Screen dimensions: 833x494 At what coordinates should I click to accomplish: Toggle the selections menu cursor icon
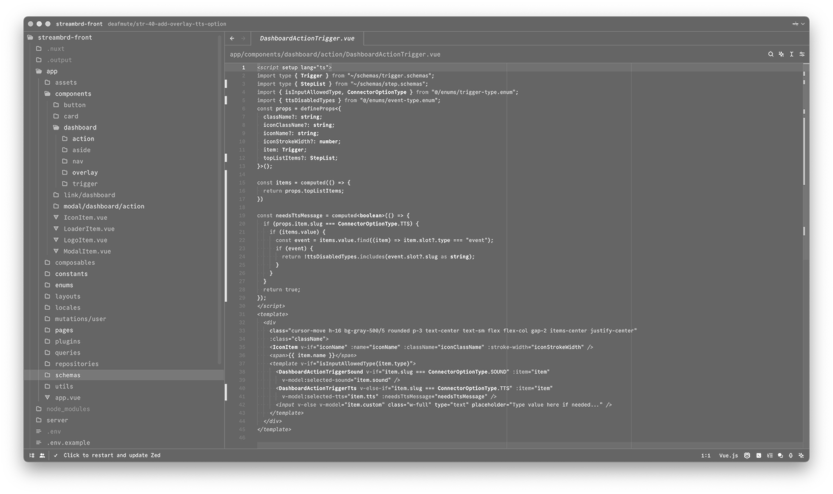[792, 54]
